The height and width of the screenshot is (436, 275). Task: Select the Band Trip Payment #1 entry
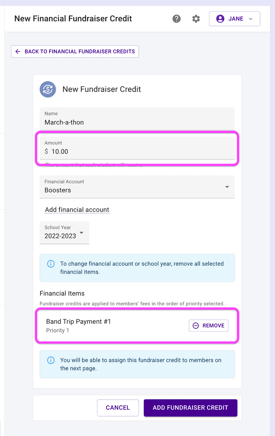[x=79, y=322]
